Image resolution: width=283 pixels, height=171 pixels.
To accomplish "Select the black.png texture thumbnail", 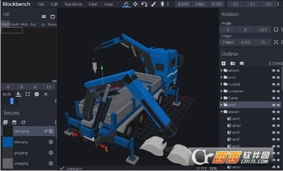I will [x=8, y=131].
